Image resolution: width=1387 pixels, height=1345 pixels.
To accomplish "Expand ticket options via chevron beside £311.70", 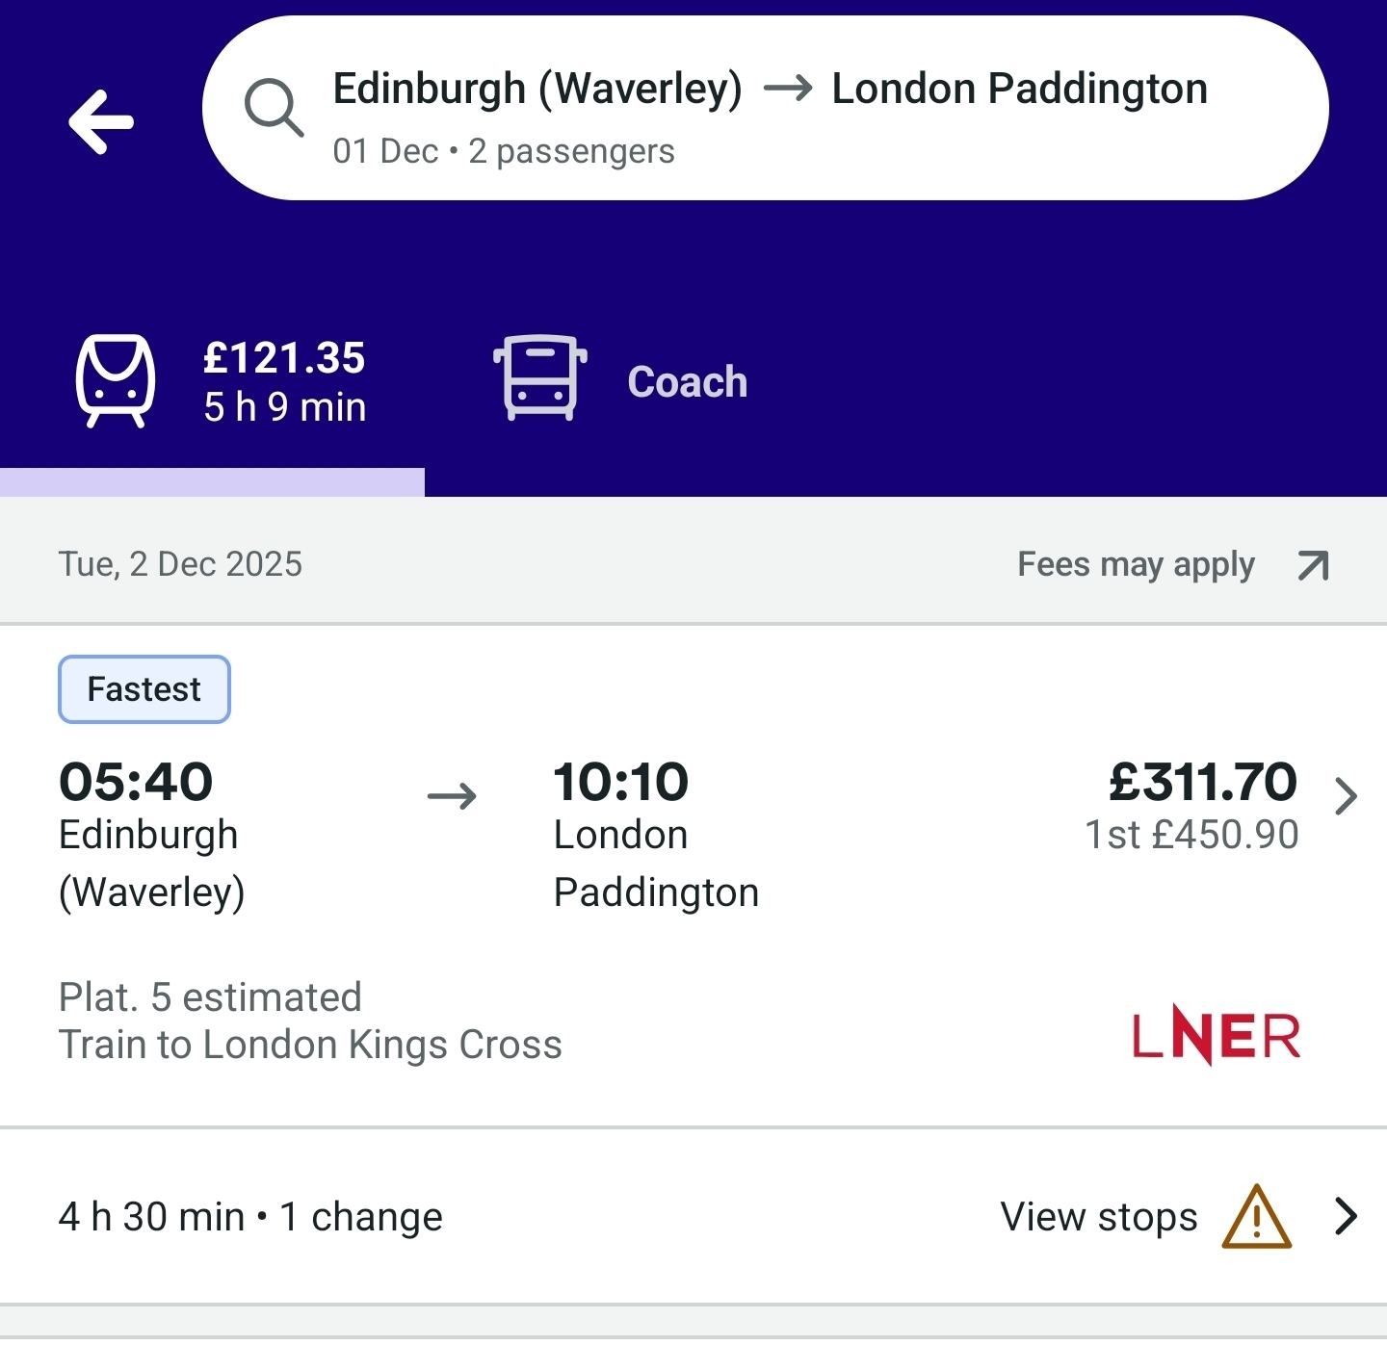I will [1346, 796].
